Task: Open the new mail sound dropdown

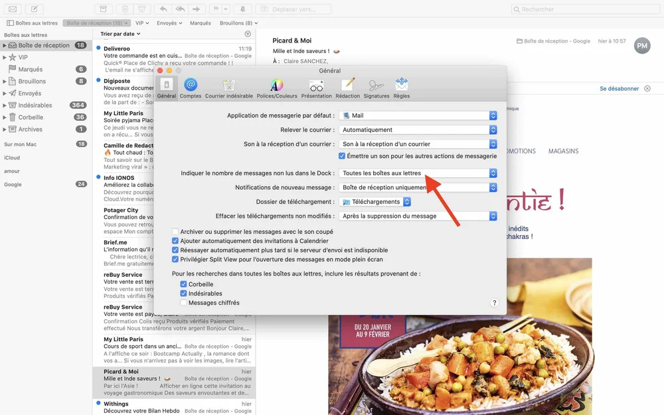Action: pos(418,144)
